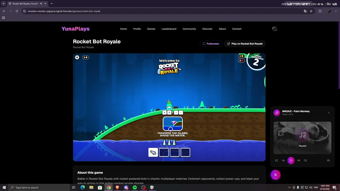340x191 pixels.
Task: Open the Discover page
Action: pos(207,29)
